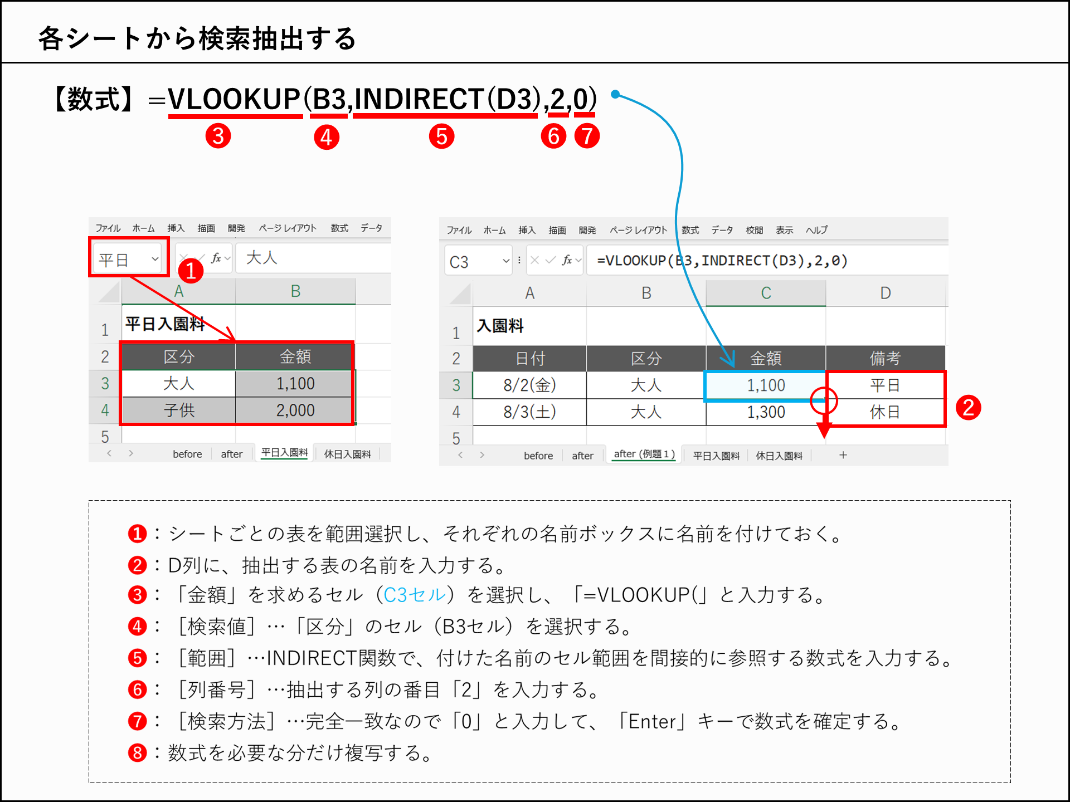Select row 4 header in left worksheet
Screen dimensions: 1070x802
[x=105, y=410]
